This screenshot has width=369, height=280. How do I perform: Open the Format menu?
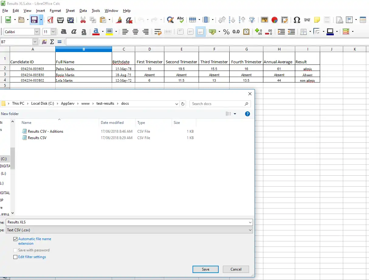(55, 11)
